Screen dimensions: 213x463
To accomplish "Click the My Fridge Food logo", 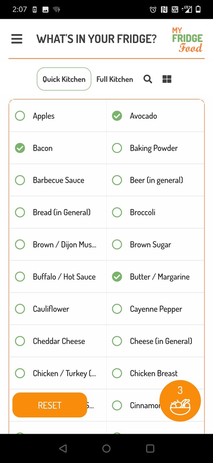I will tap(187, 39).
